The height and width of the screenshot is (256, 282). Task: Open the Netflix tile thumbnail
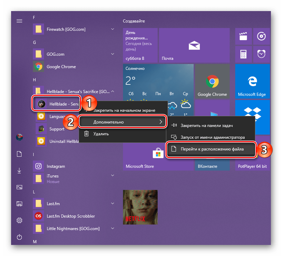tap(140, 207)
